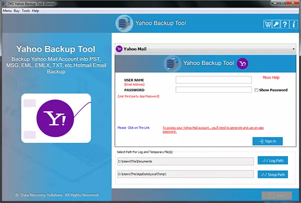
Task: Open the Tools menu
Action: (x=25, y=11)
